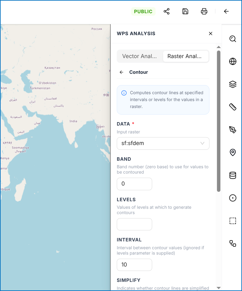Click the Kenya label on map
The image size is (242, 291).
pyautogui.click(x=5, y=158)
